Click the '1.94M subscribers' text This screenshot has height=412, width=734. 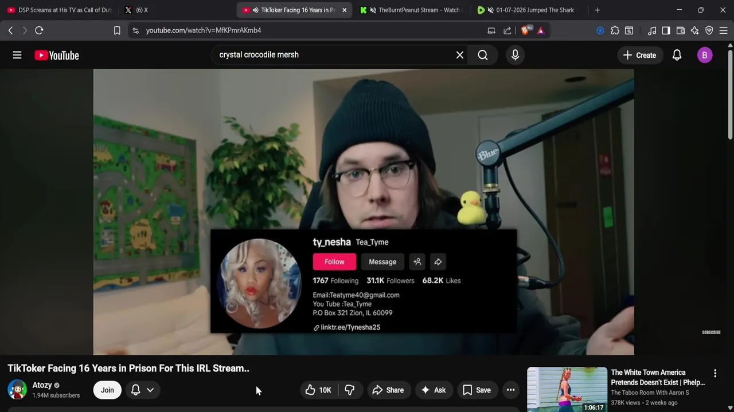pos(56,395)
